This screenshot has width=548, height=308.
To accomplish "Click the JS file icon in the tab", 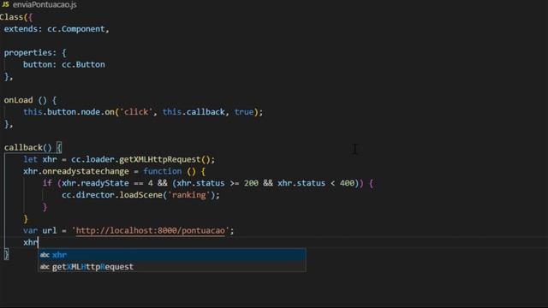I will click(6, 4).
